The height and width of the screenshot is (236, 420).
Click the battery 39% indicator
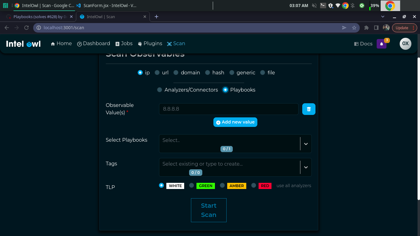point(374,6)
